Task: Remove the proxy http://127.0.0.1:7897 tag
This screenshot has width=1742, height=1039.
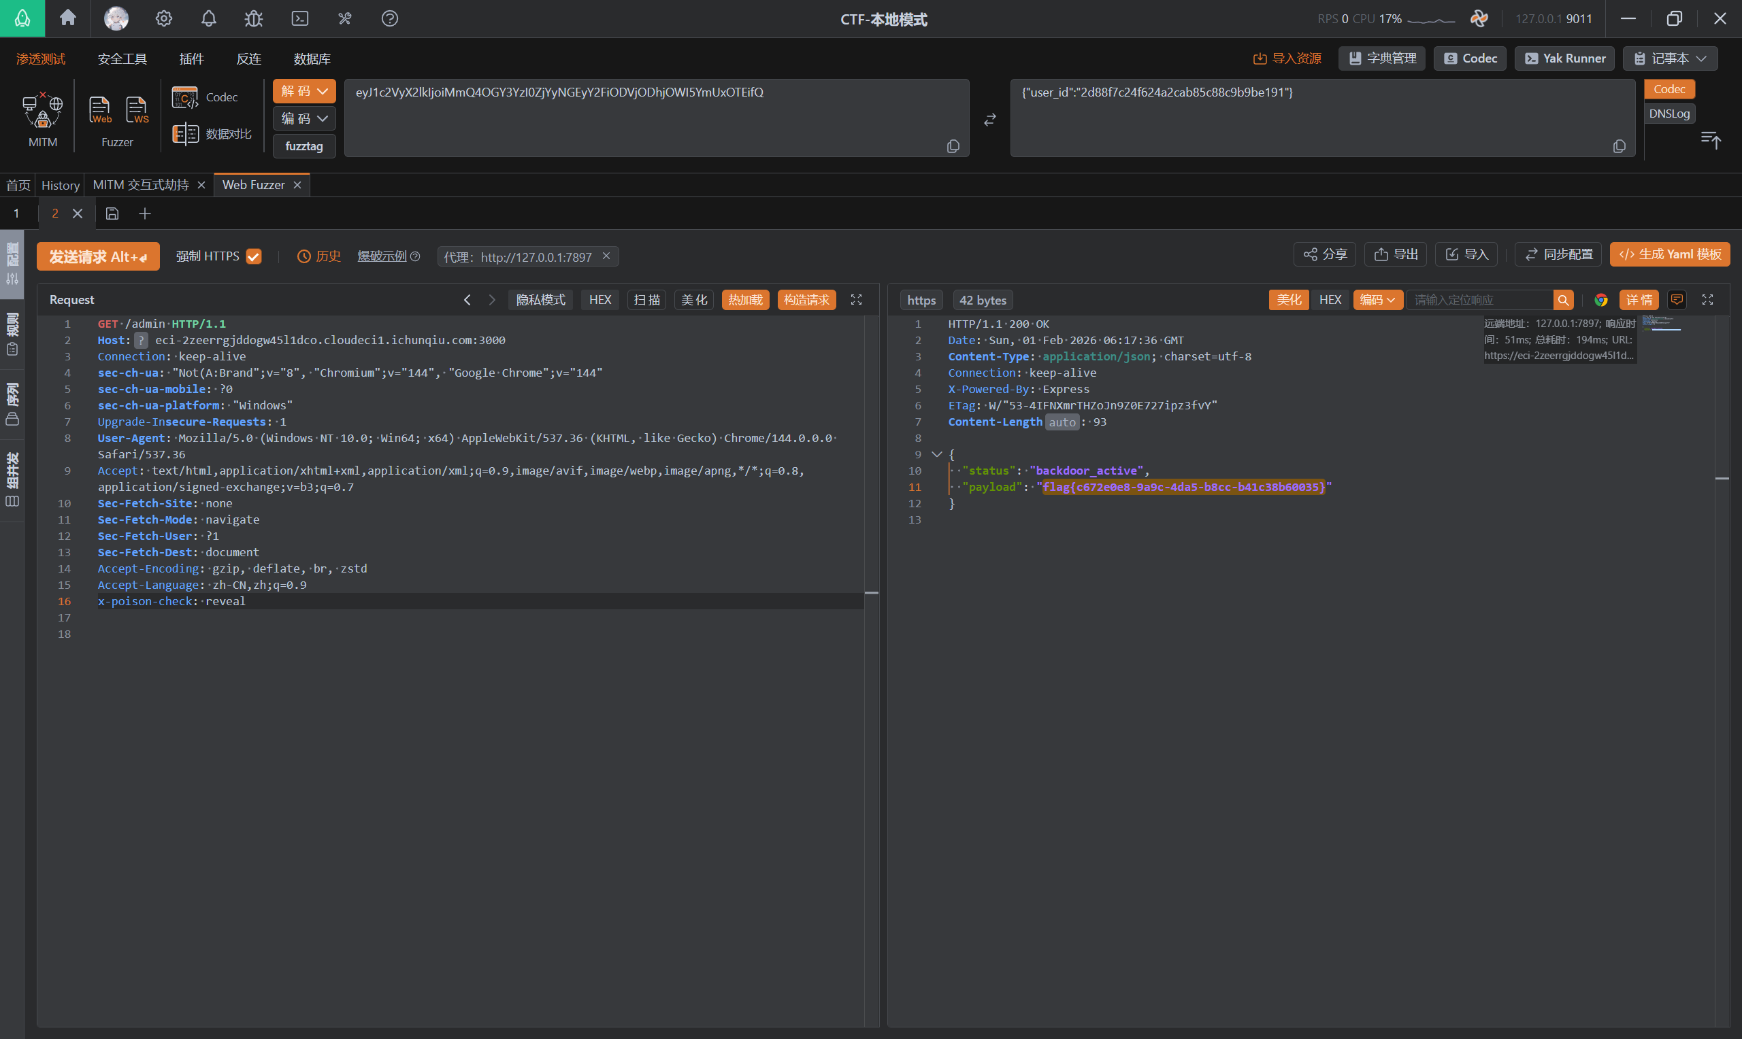Action: click(x=606, y=256)
